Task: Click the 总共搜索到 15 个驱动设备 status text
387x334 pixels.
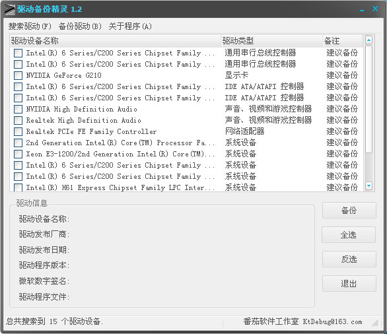Action: click(55, 321)
